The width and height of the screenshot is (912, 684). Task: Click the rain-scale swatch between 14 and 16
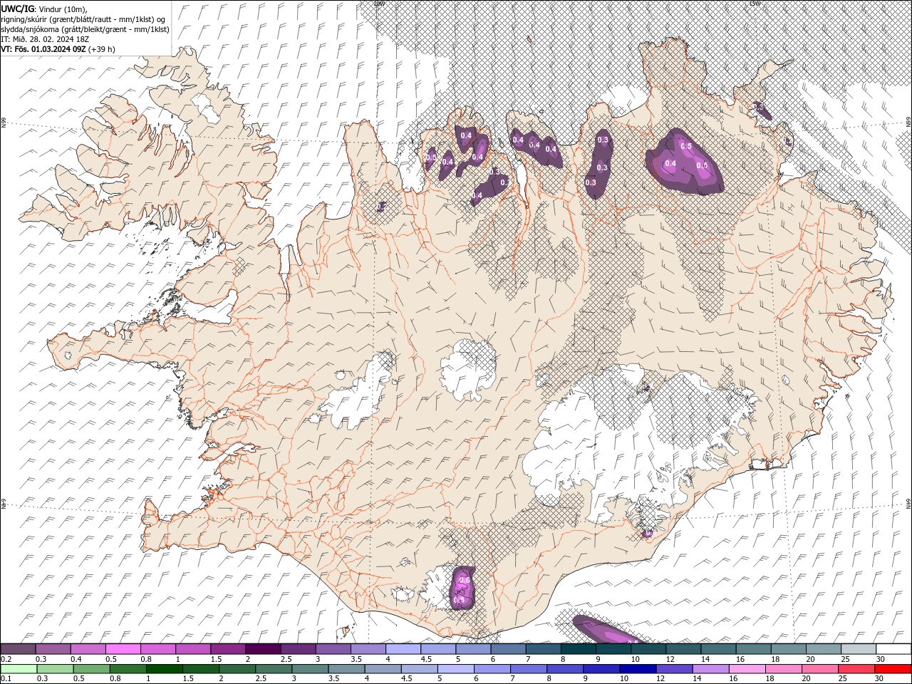[x=710, y=669]
